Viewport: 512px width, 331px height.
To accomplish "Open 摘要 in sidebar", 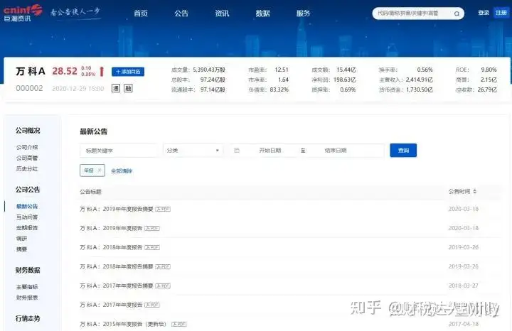I will pyautogui.click(x=21, y=249).
